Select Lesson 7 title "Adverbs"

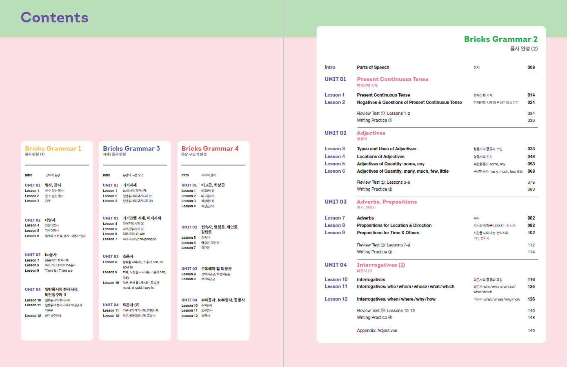(365, 218)
